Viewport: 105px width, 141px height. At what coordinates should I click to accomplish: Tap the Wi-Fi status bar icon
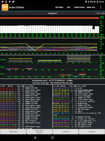(x=95, y=2)
